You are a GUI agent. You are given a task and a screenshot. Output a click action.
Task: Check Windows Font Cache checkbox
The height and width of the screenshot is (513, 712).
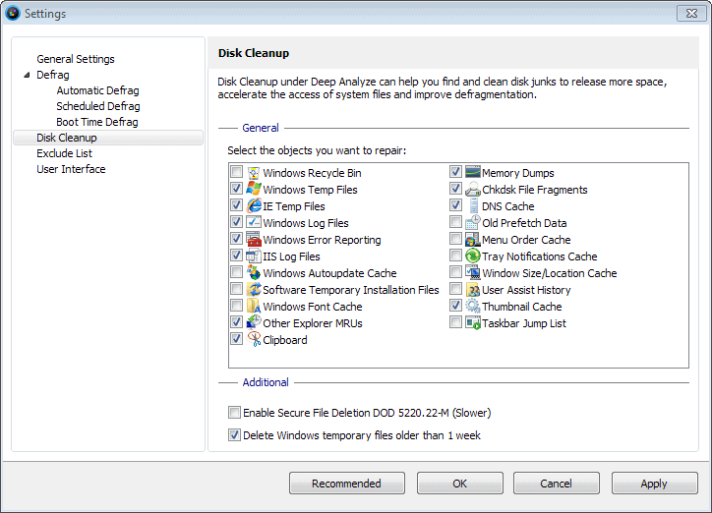tap(236, 306)
